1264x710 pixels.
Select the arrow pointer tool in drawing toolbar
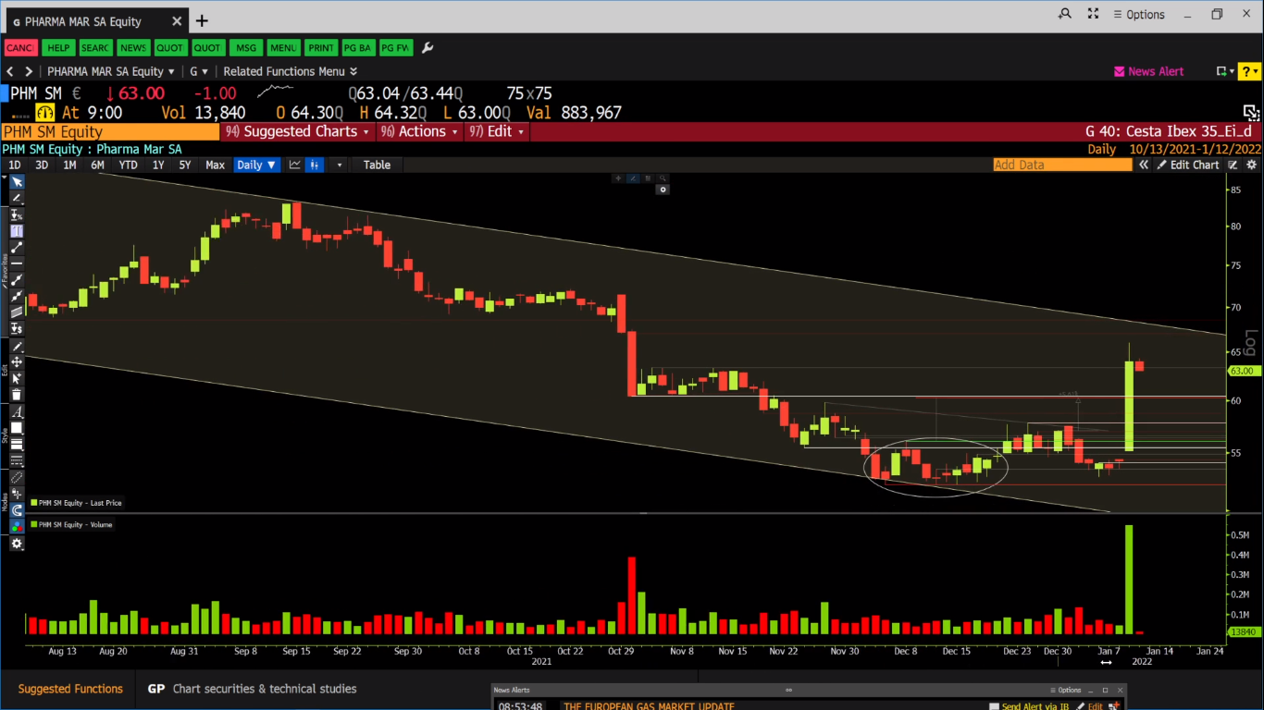pos(17,182)
